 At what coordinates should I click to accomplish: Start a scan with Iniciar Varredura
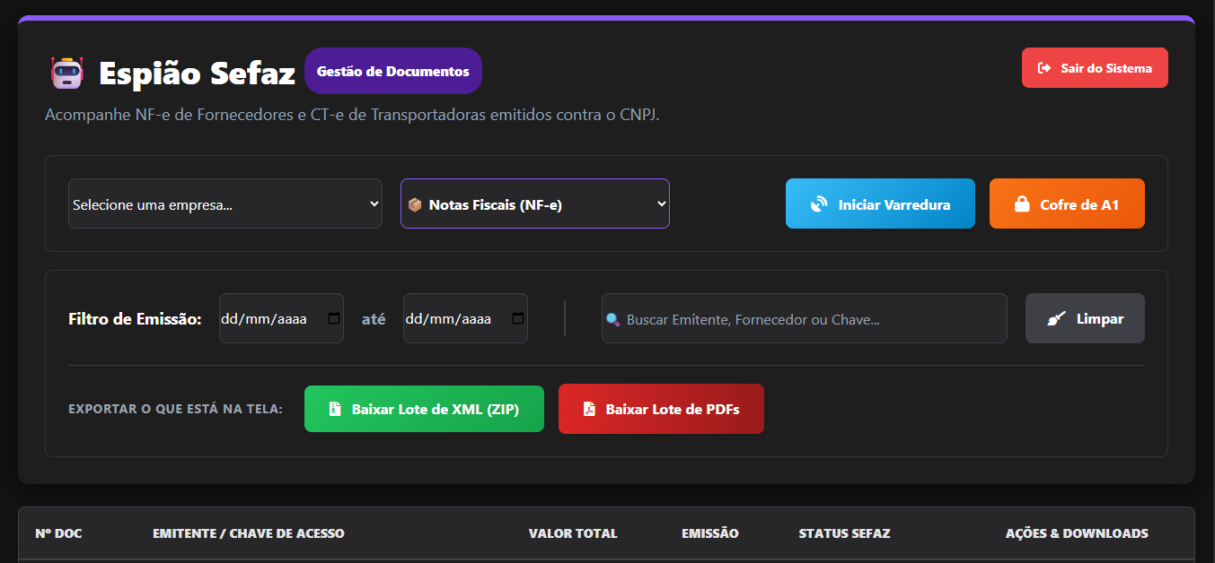point(879,204)
